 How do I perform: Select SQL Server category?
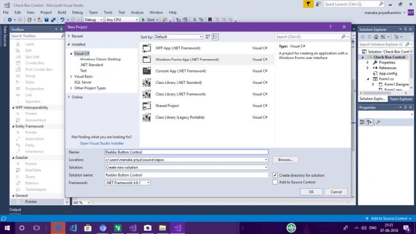pyautogui.click(x=83, y=83)
